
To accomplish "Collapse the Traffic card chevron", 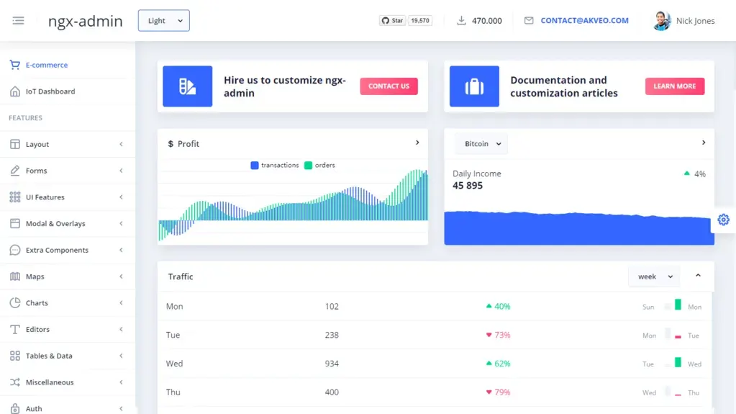I will tap(698, 275).
